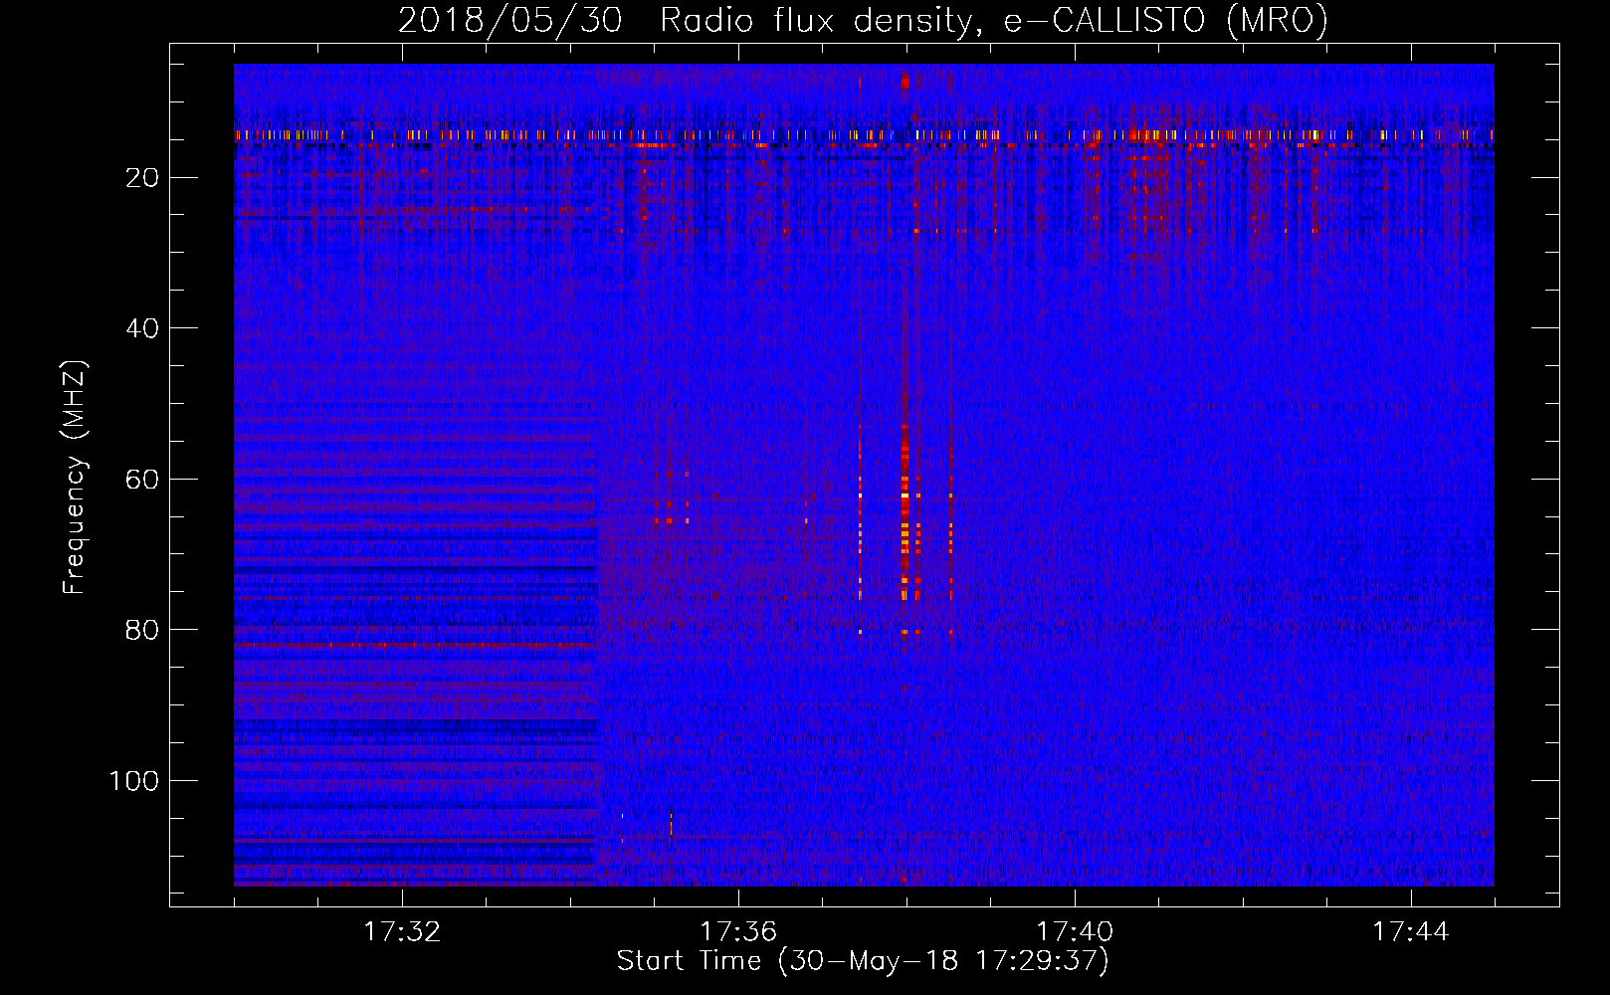Click the 60 MHz frequency tick label

coord(143,480)
